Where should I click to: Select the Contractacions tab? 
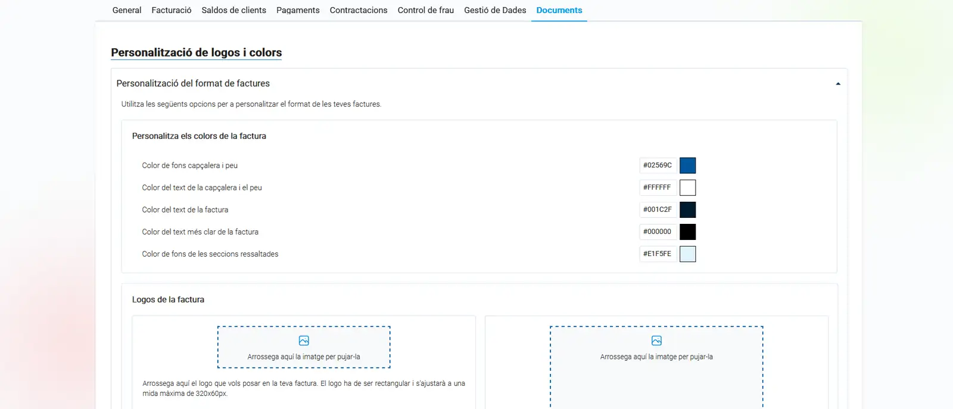coord(359,10)
